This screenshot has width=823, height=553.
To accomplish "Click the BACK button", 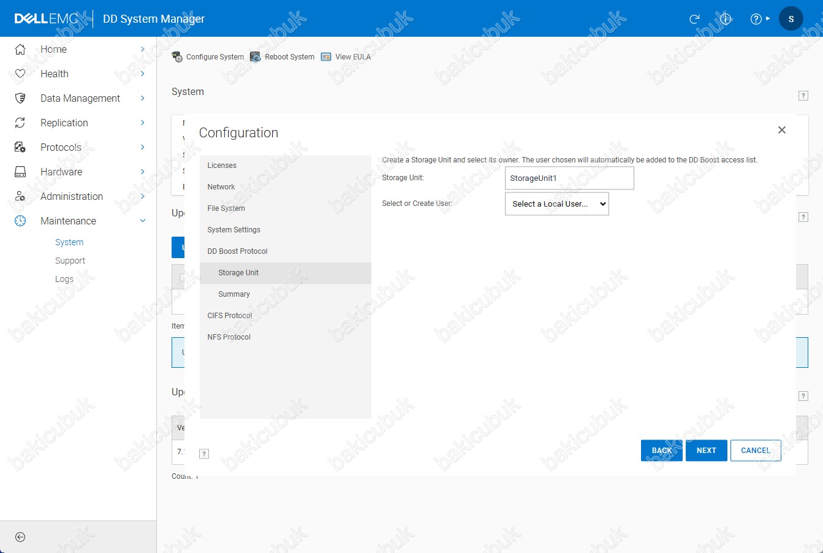I will tap(662, 451).
